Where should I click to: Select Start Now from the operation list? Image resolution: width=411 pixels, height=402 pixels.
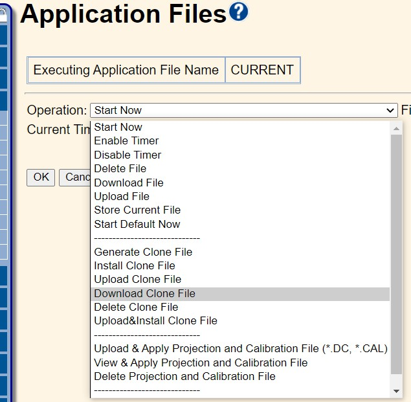118,127
